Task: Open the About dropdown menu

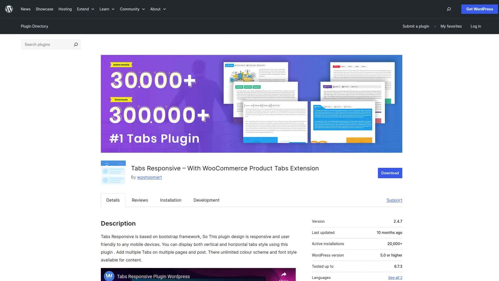Action: click(x=158, y=9)
